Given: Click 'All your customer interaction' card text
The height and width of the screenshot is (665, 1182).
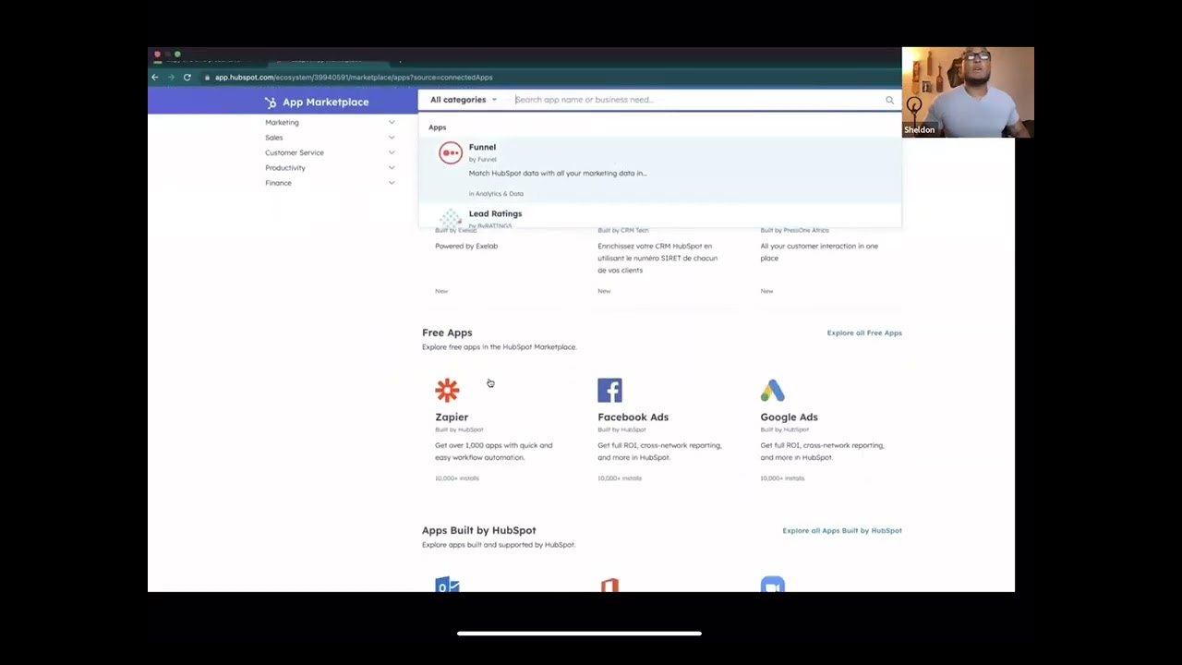Looking at the screenshot, I should pos(819,251).
